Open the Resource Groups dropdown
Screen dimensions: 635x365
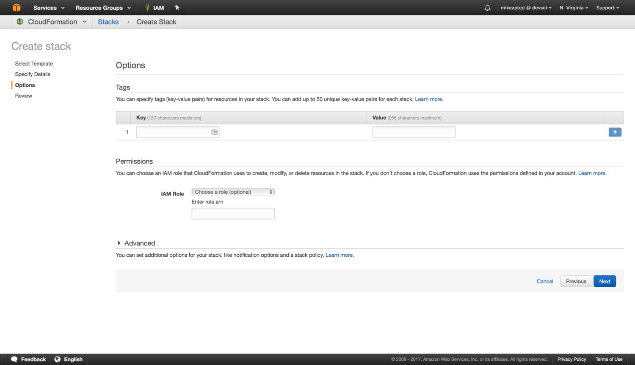pos(103,8)
